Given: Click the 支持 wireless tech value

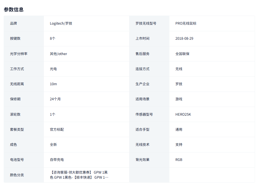Looking at the screenshot, I should tap(179, 145).
